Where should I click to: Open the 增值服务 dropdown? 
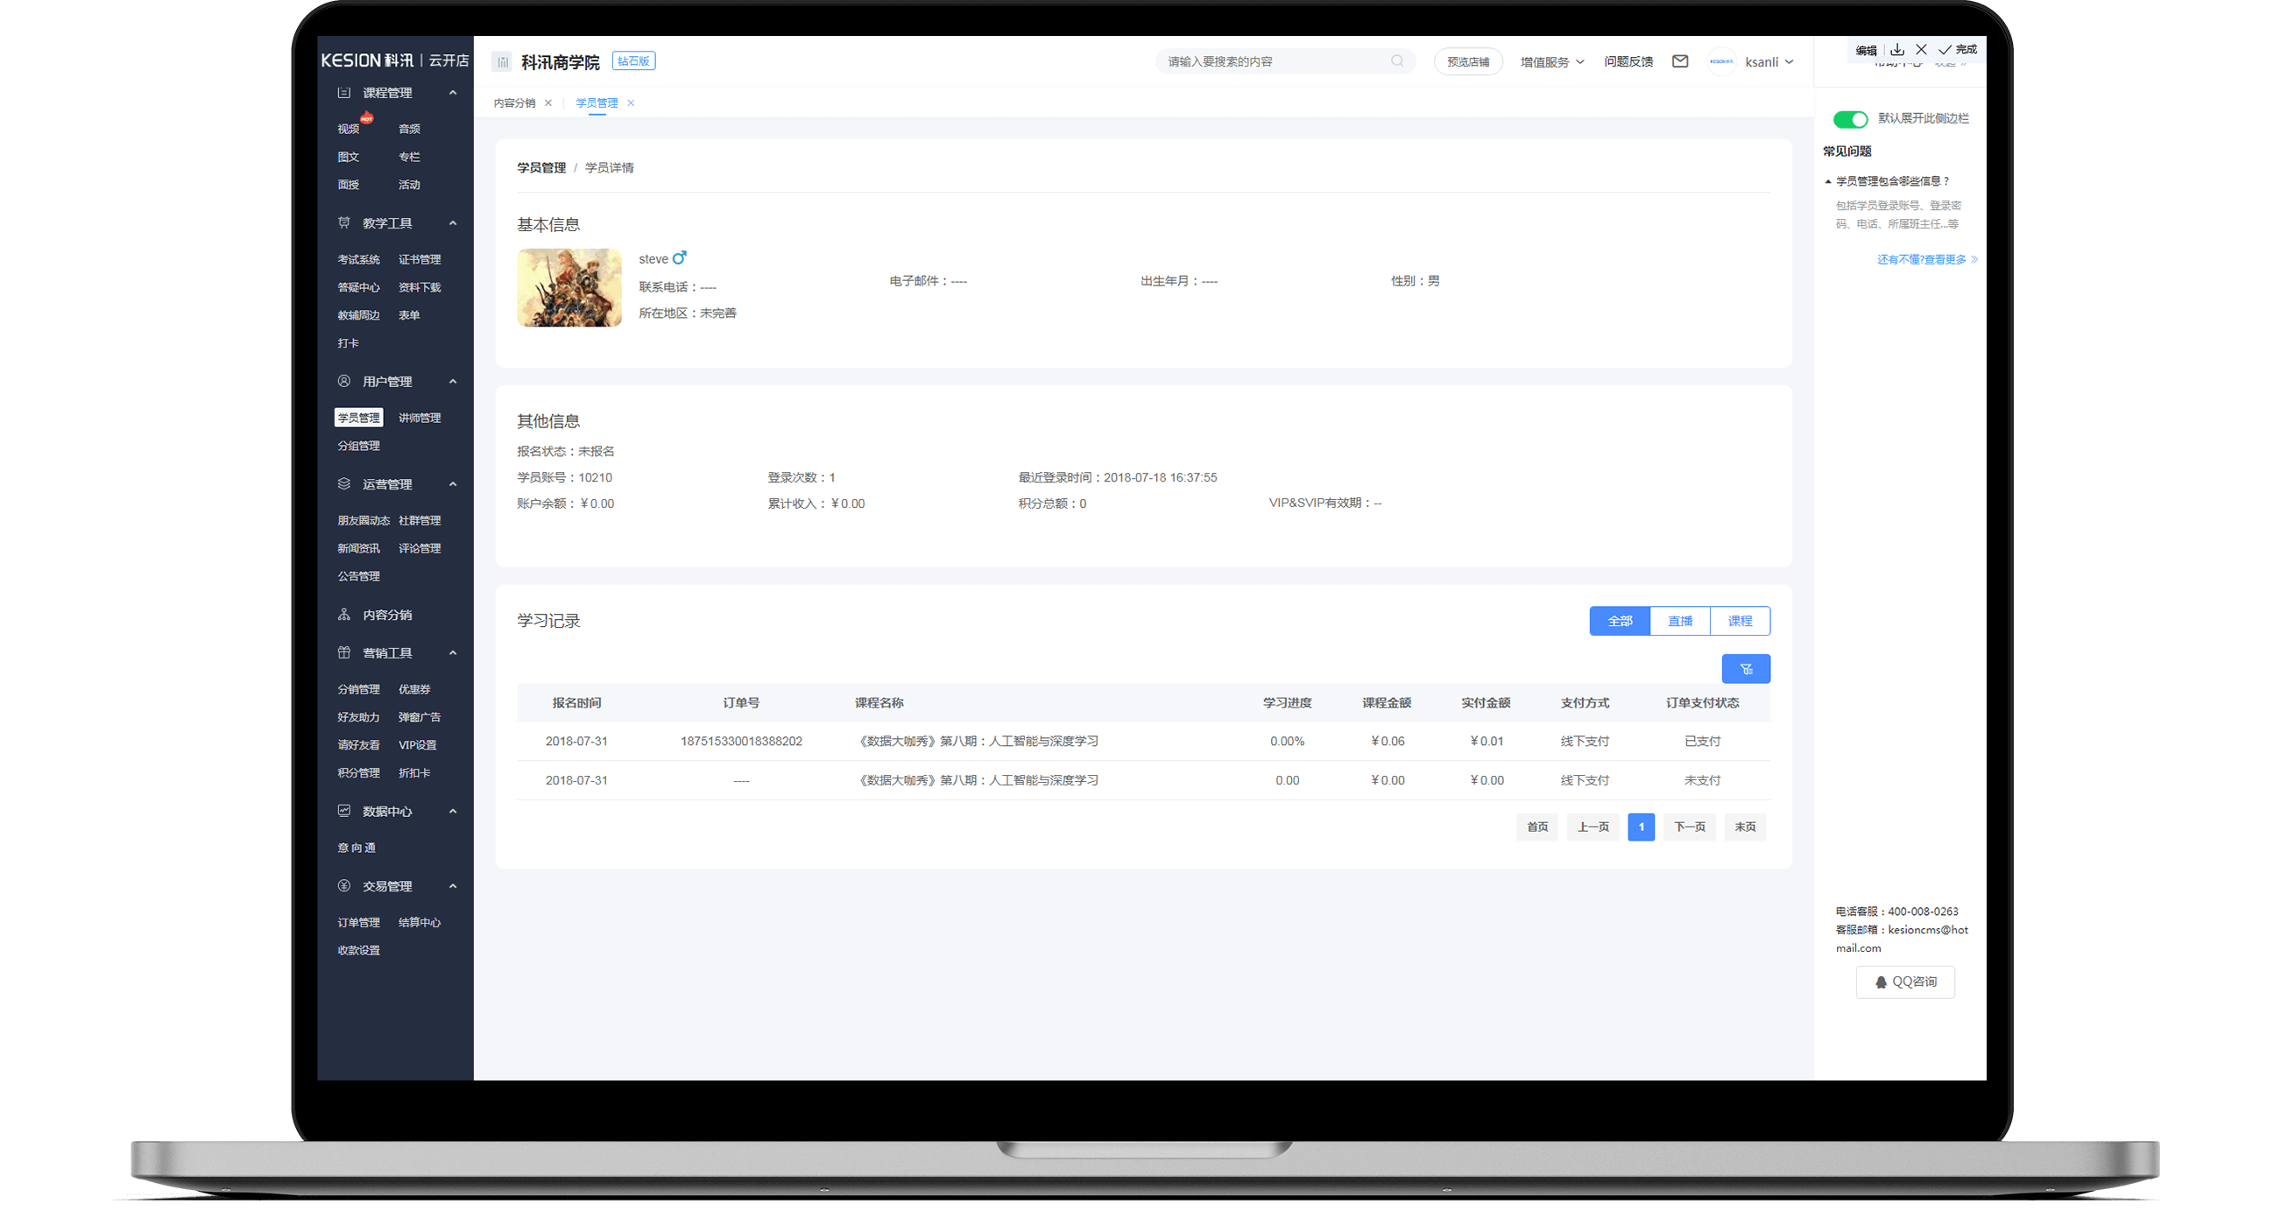pyautogui.click(x=1551, y=61)
